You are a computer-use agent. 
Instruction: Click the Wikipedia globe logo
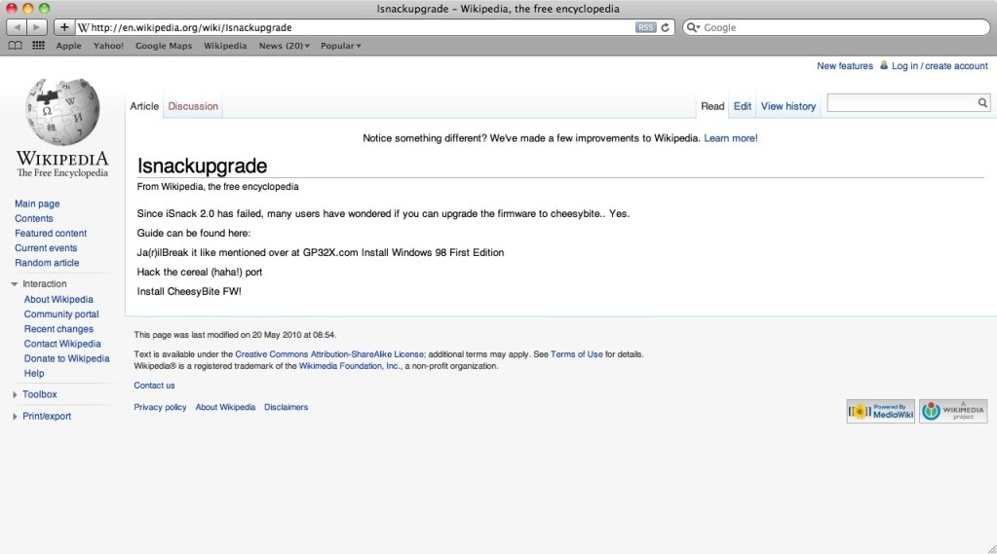pyautogui.click(x=62, y=112)
